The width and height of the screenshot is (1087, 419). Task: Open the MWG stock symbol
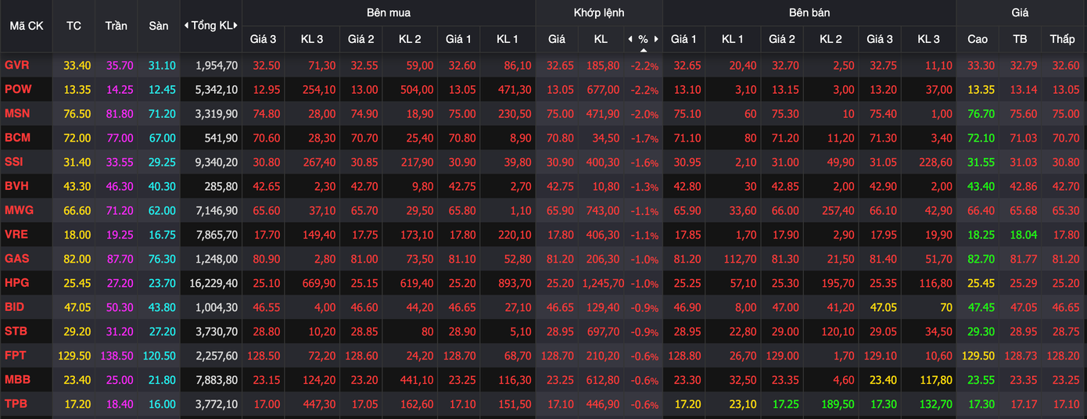[20, 210]
